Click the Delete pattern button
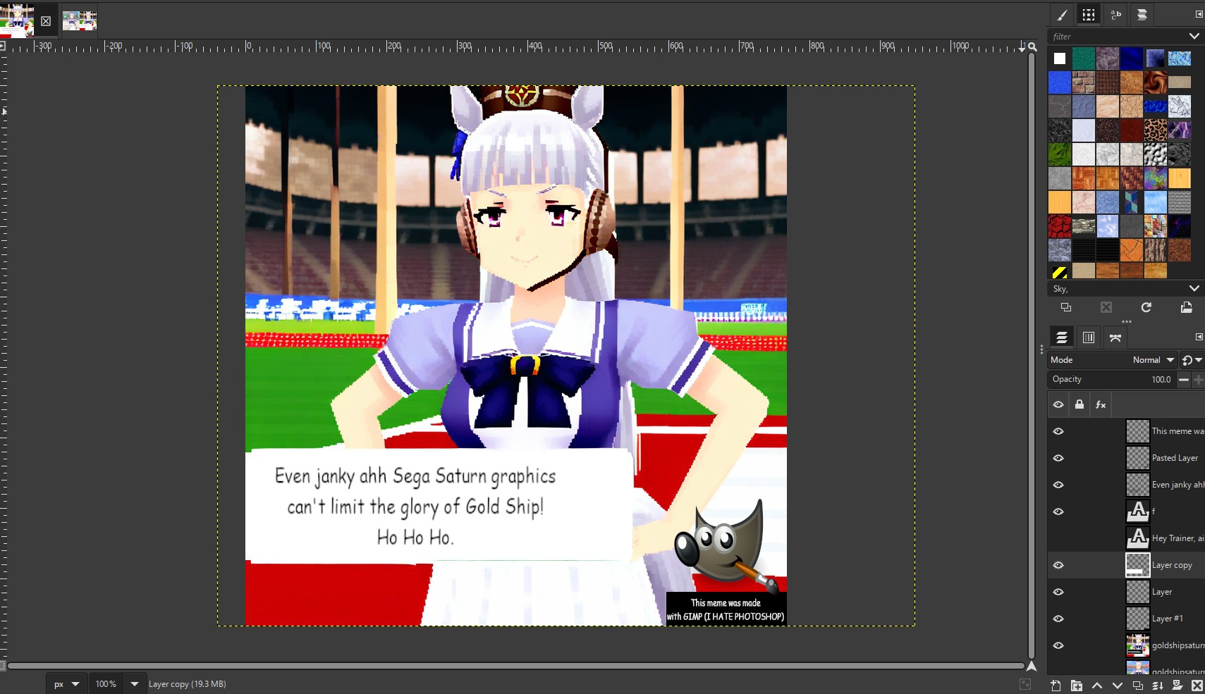The height and width of the screenshot is (694, 1205). [1106, 307]
